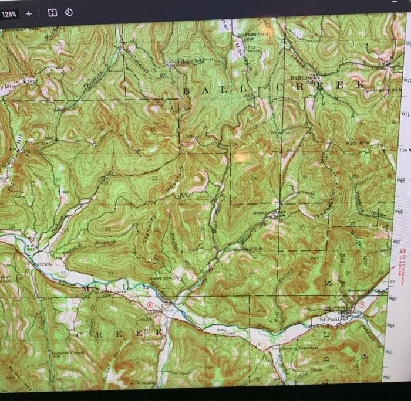Click the Hall Mtn label

(x=358, y=143)
